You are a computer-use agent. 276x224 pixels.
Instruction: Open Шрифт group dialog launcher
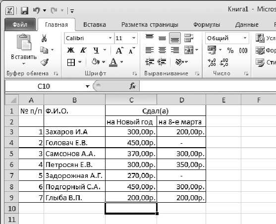coord(135,74)
